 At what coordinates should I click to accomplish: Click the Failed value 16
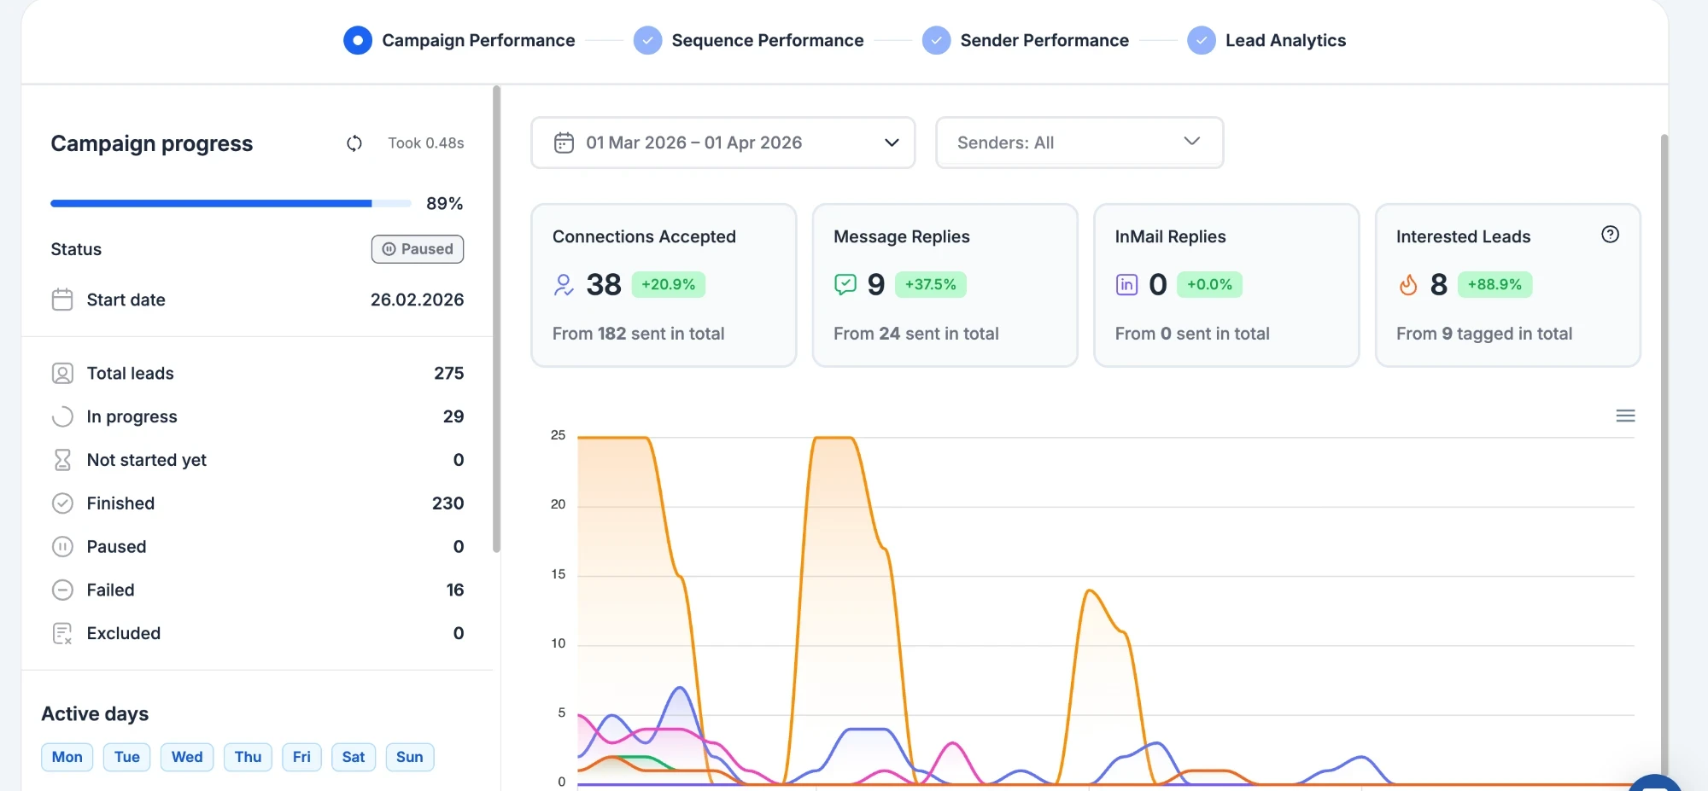coord(455,590)
